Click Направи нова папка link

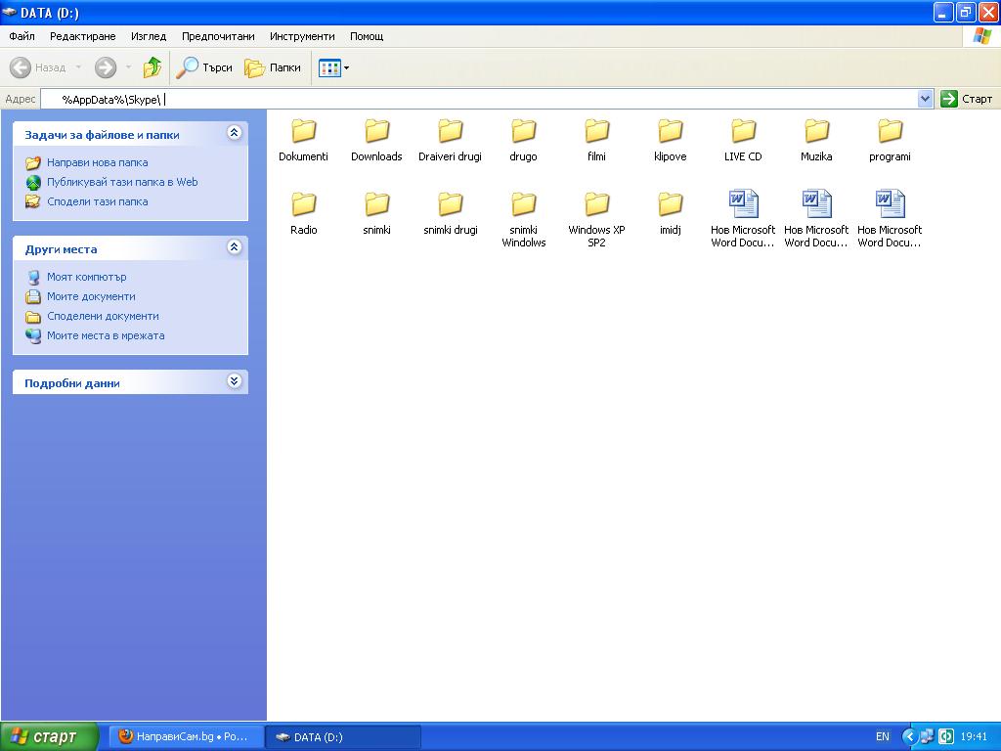[x=97, y=163]
